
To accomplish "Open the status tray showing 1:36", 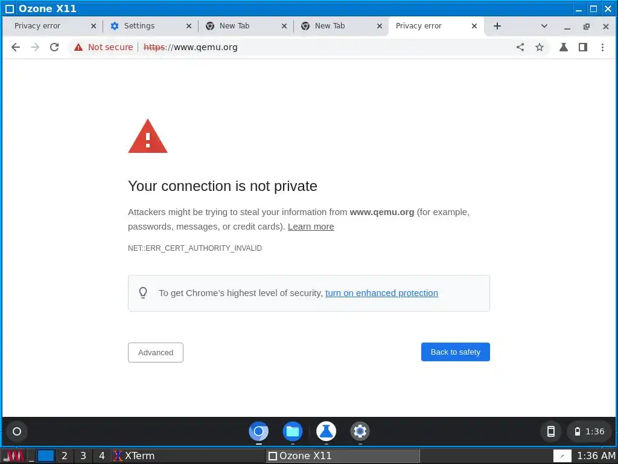I will pyautogui.click(x=590, y=431).
